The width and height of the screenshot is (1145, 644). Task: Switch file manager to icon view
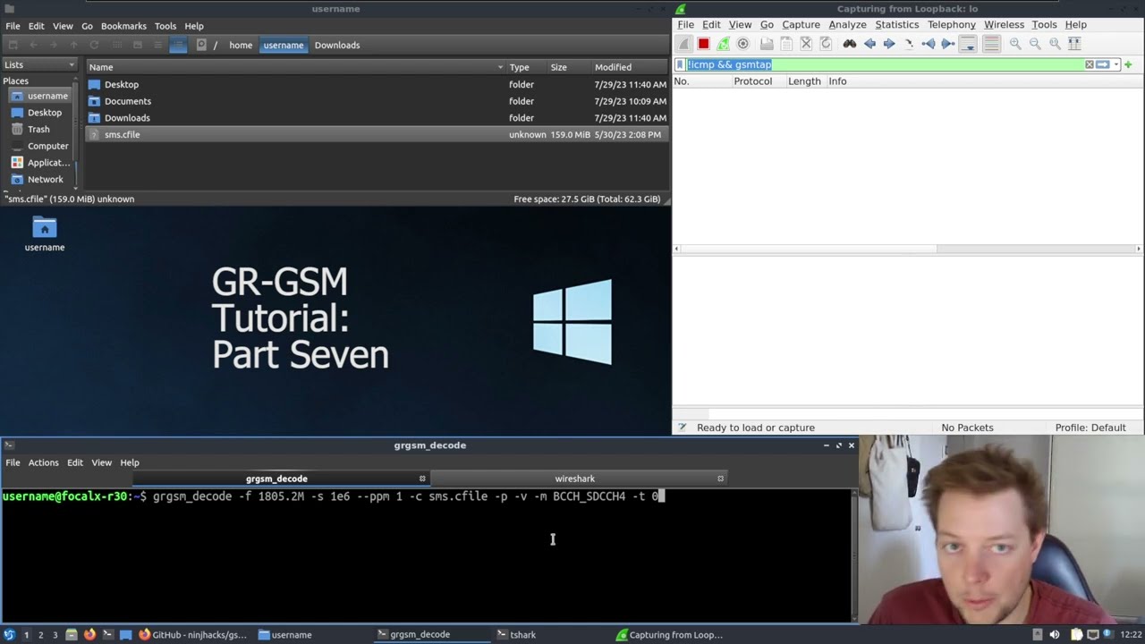(x=117, y=45)
